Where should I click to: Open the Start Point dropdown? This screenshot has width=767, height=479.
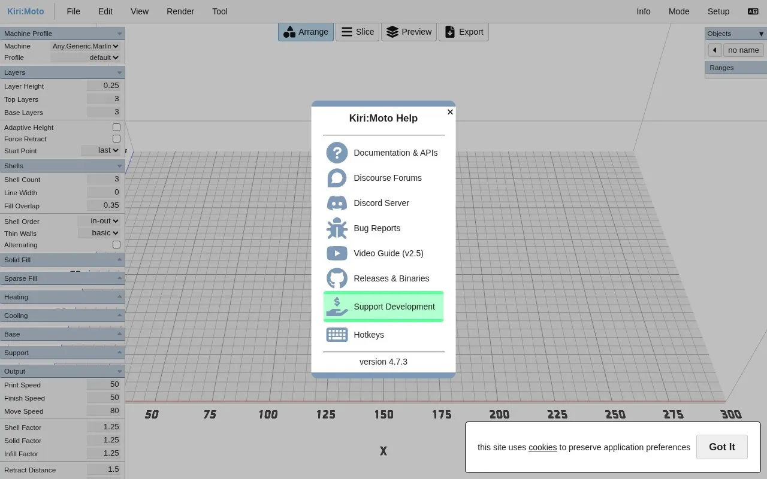pos(101,151)
